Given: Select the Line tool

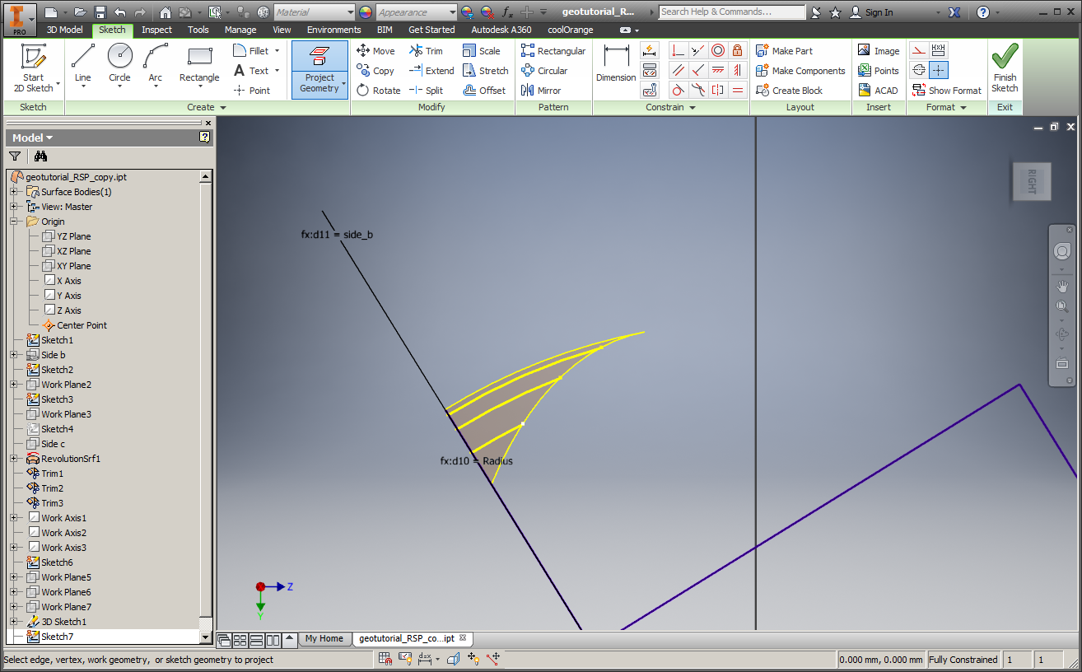Looking at the screenshot, I should point(83,66).
